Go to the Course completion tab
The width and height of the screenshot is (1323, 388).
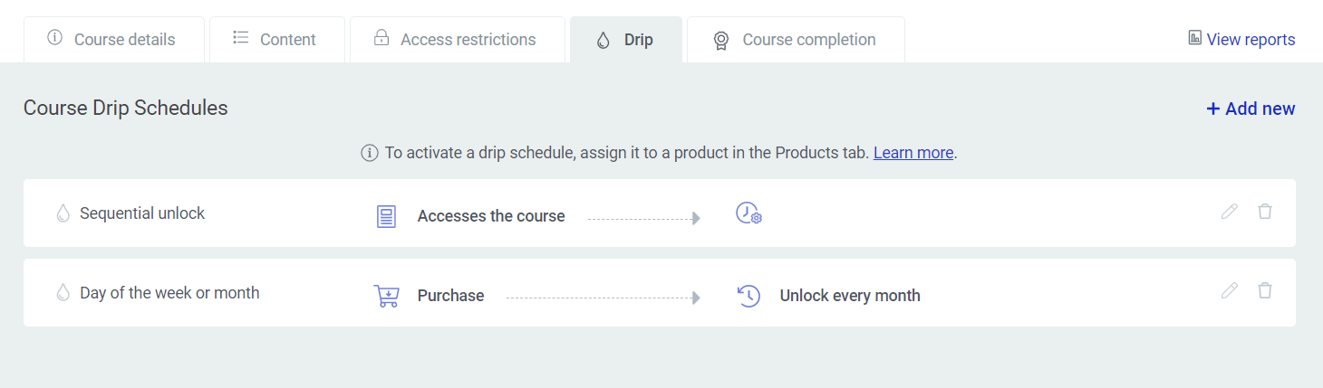pyautogui.click(x=796, y=40)
